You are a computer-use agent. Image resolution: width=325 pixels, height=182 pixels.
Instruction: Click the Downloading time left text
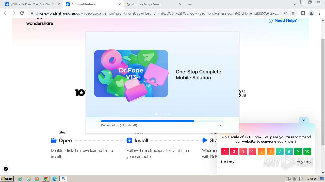point(119,125)
